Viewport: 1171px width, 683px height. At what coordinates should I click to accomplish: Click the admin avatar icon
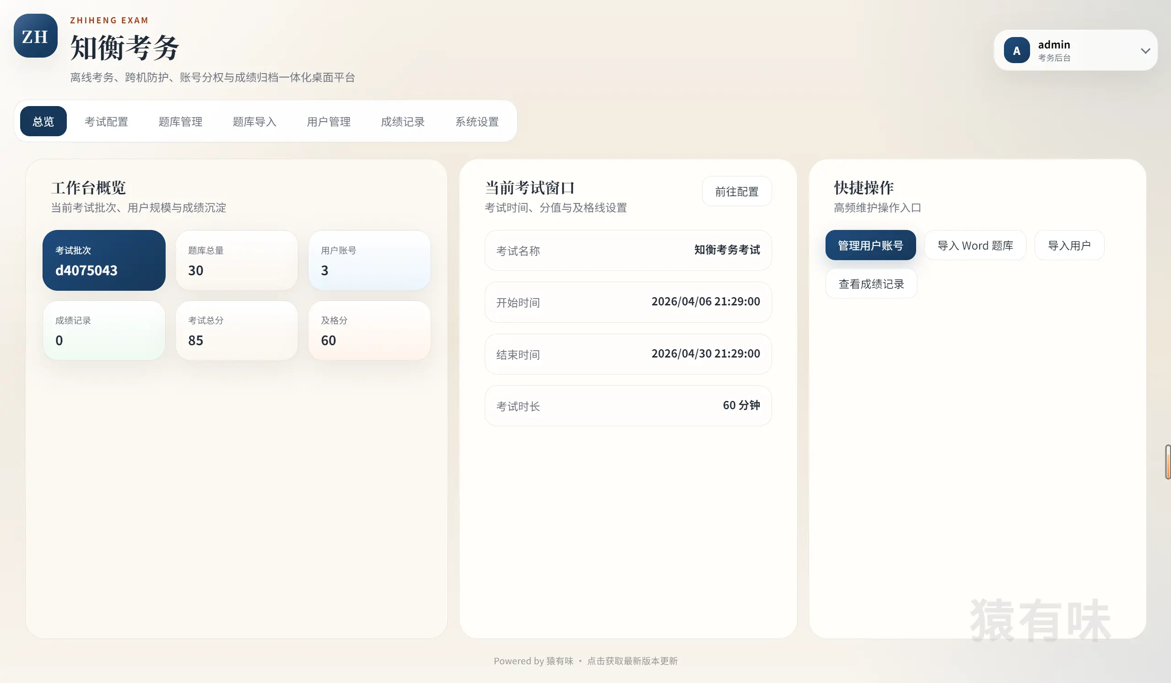1017,50
